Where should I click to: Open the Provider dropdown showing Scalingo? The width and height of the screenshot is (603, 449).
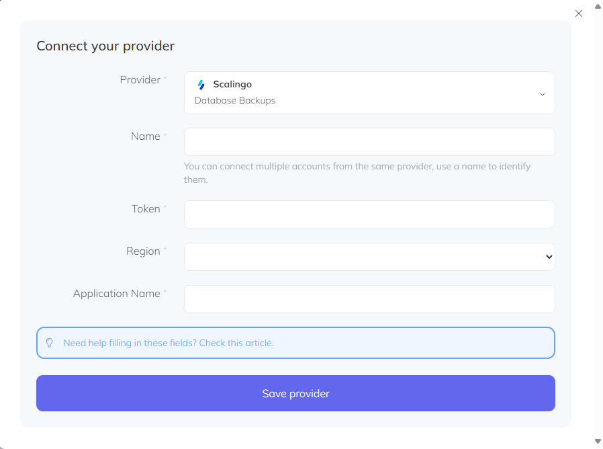[369, 92]
